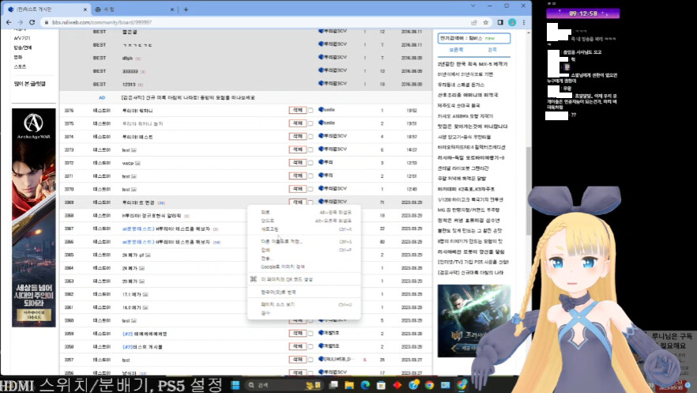Open the post in row 3369
Viewport: 697px width, 393px height.
138,202
